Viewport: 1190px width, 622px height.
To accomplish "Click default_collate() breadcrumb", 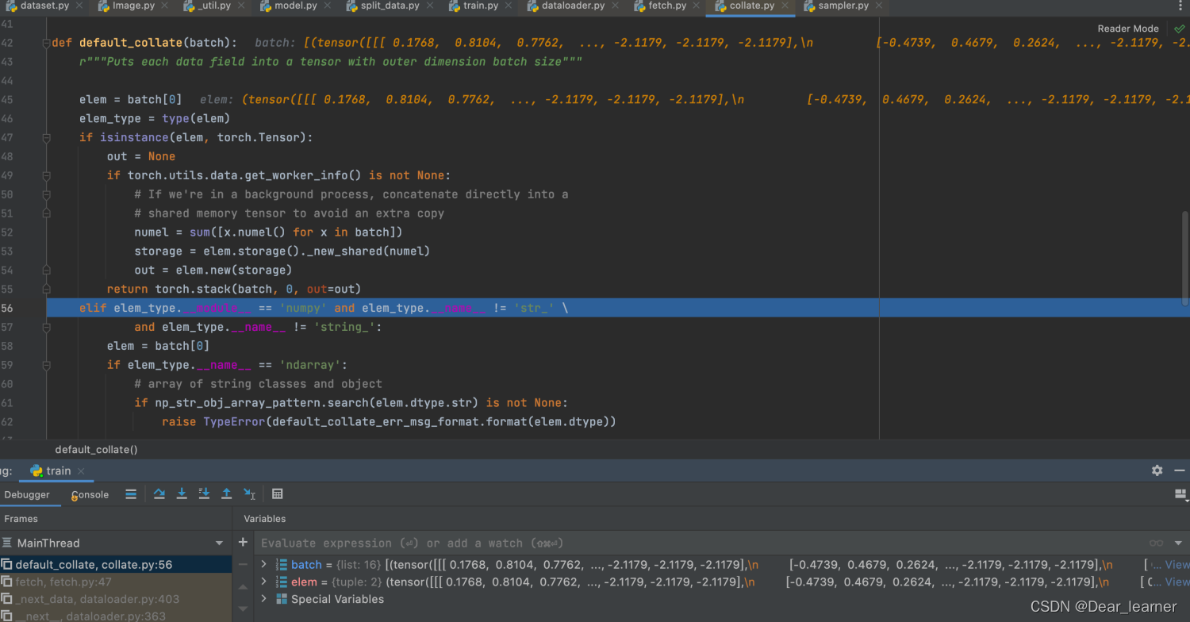I will (x=96, y=450).
